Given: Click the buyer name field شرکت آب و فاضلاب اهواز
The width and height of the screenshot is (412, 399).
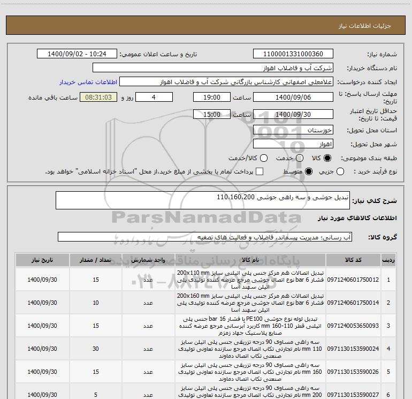Looking at the screenshot, I should pos(213,68).
